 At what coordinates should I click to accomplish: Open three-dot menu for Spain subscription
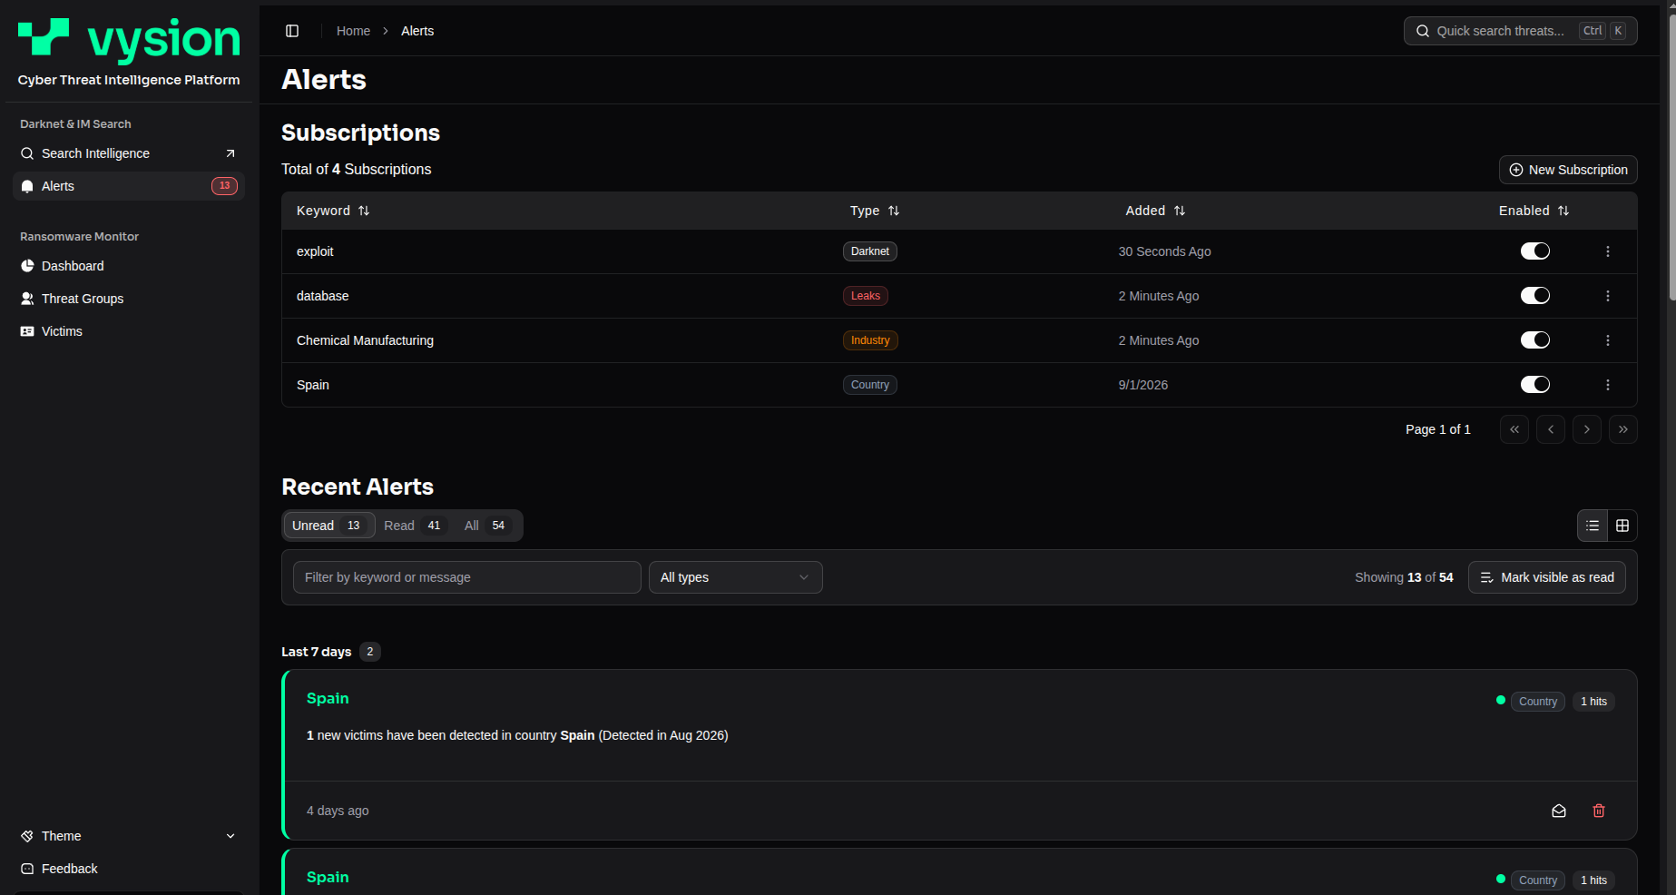(x=1608, y=385)
